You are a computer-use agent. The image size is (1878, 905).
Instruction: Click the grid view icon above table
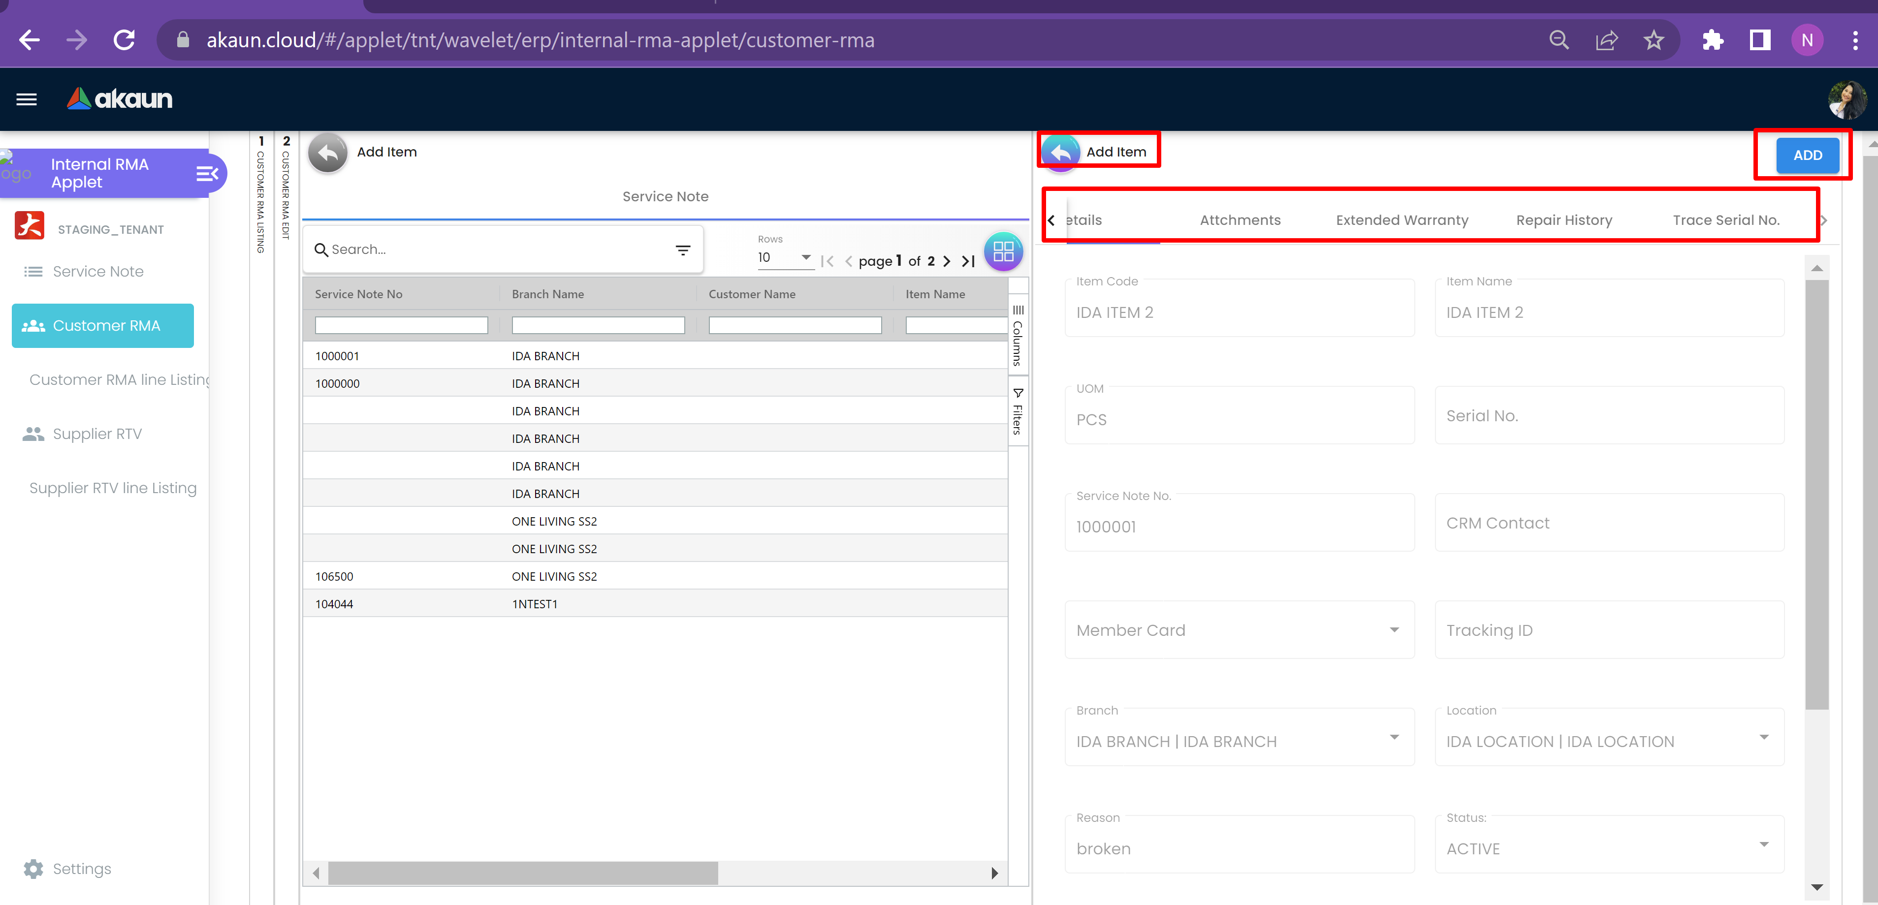[x=1003, y=251]
